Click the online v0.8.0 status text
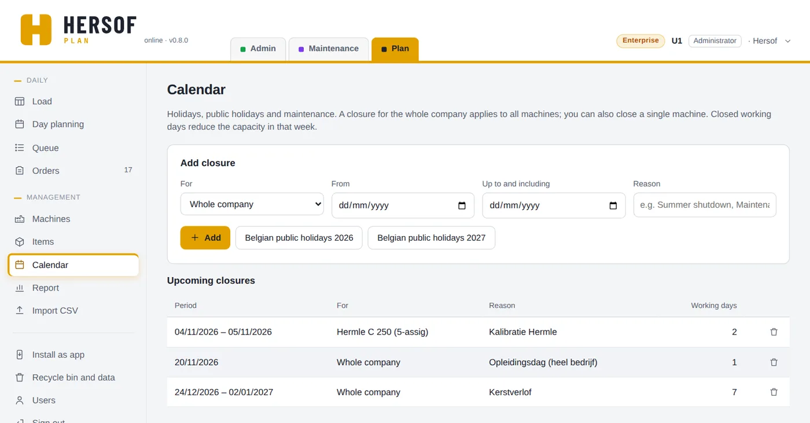810x423 pixels. pyautogui.click(x=166, y=41)
